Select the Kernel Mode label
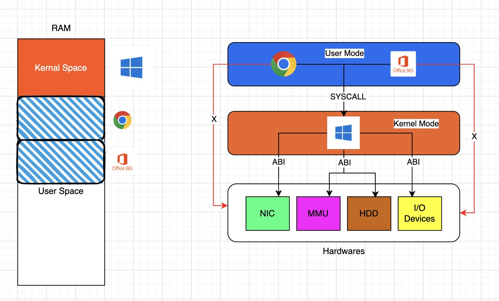This screenshot has height=301, width=499. pos(416,124)
